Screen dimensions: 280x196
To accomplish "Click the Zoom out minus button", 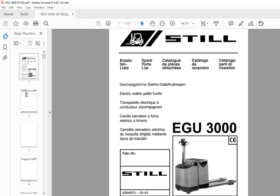I will 162,23.
